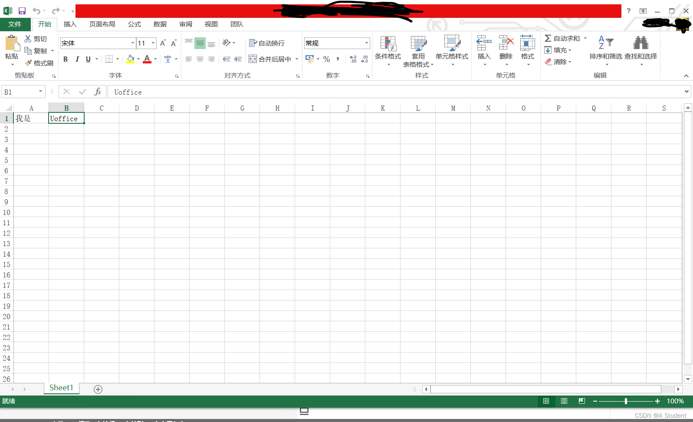This screenshot has height=422, width=693.
Task: Open Find and Select 查找和选择
Action: pyautogui.click(x=640, y=51)
